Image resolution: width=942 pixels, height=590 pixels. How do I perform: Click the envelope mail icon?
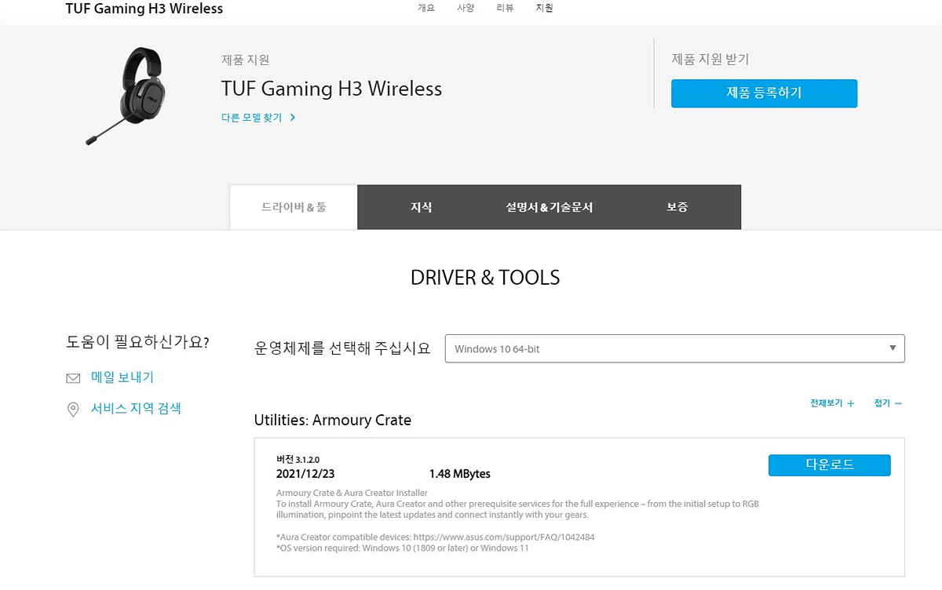pos(73,378)
